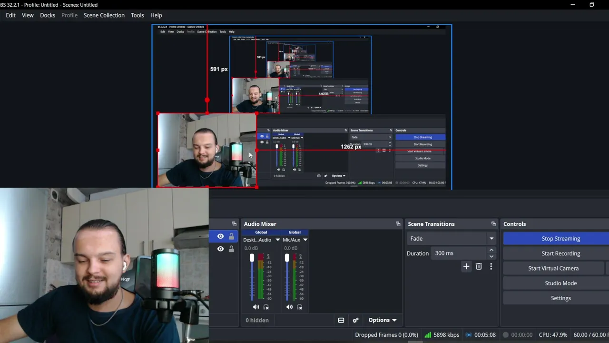Hide the non-highlighted source using its eye icon
Viewport: 609px width, 343px height.
point(220,249)
